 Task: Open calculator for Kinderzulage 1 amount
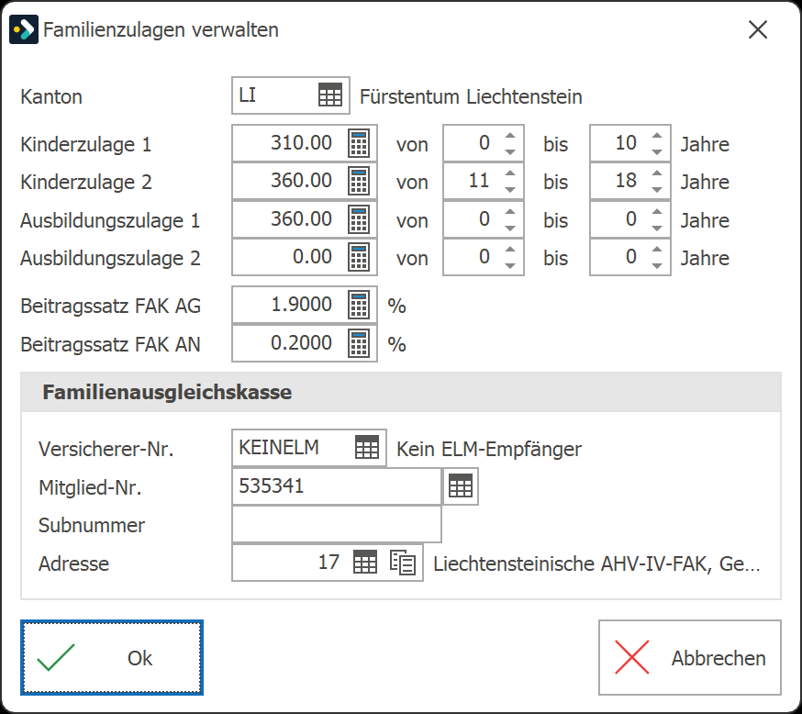pyautogui.click(x=359, y=143)
